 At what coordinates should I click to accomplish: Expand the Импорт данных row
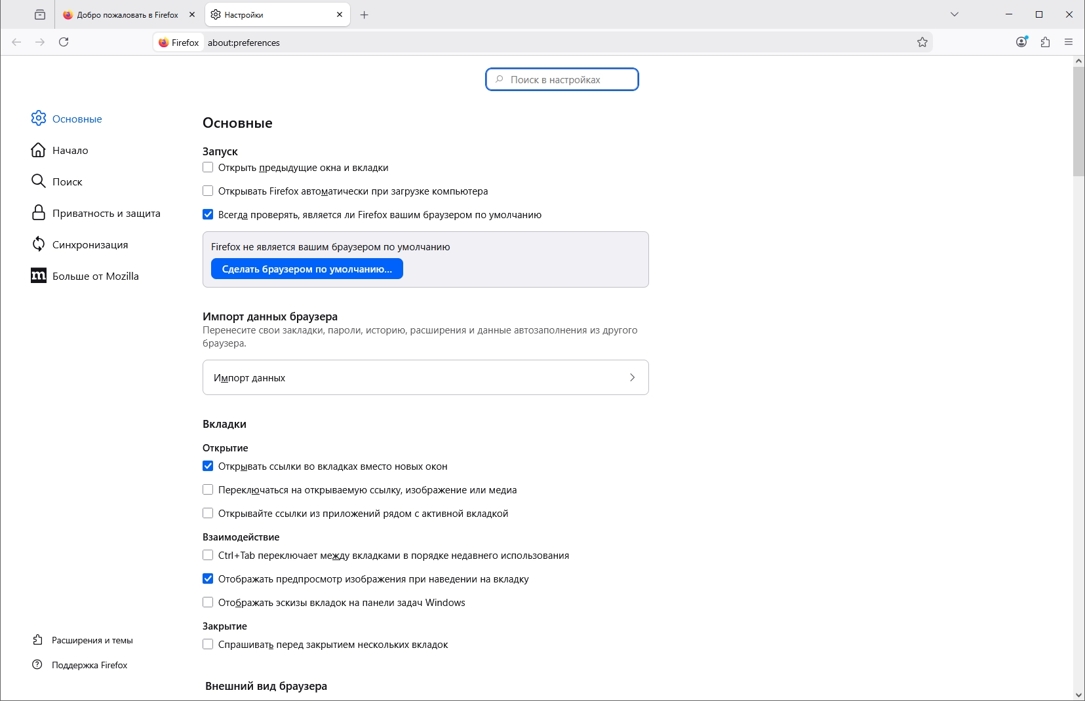pos(425,377)
